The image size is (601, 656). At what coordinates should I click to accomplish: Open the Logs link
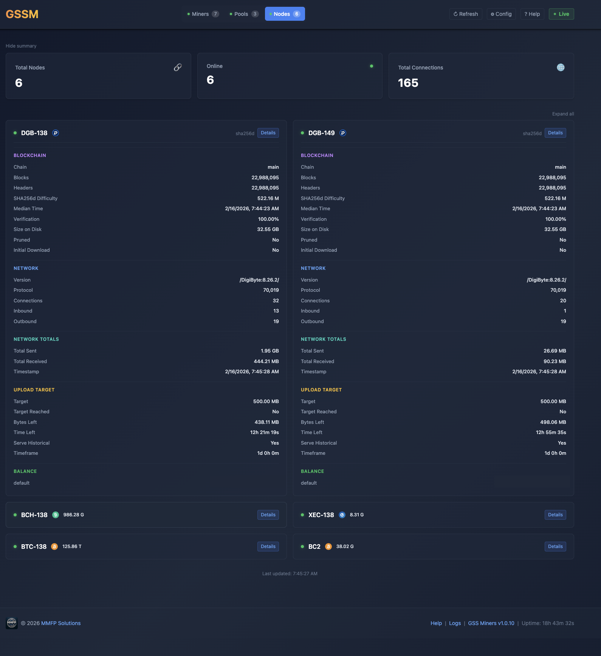(455, 623)
